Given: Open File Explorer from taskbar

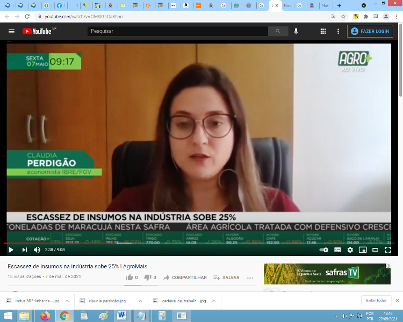Looking at the screenshot, I should pos(24,316).
